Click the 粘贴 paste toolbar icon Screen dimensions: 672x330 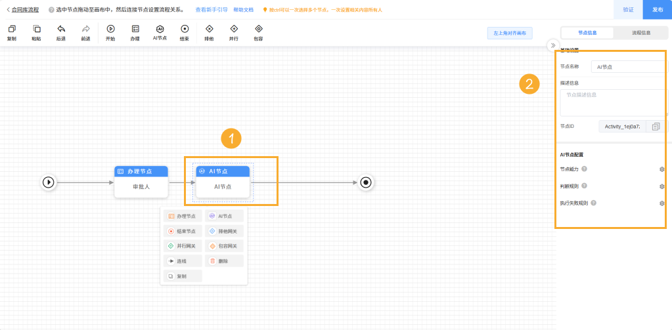click(36, 29)
